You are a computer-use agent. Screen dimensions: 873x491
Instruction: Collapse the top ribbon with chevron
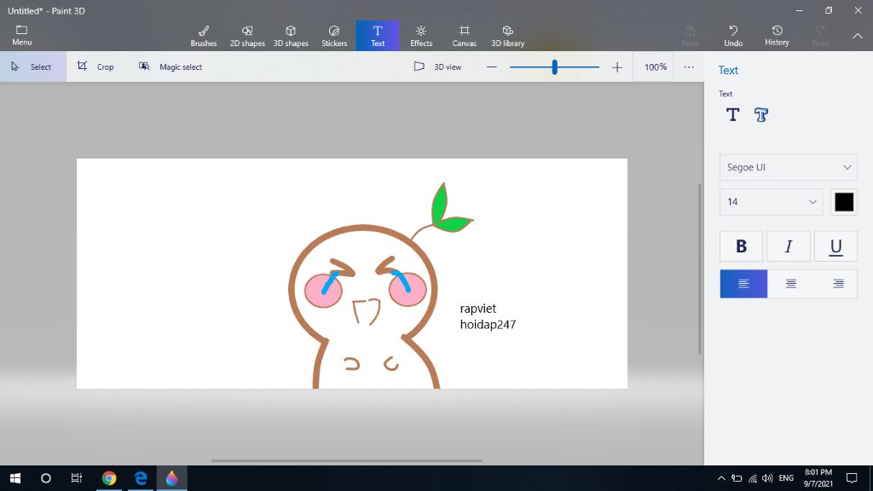tap(858, 36)
